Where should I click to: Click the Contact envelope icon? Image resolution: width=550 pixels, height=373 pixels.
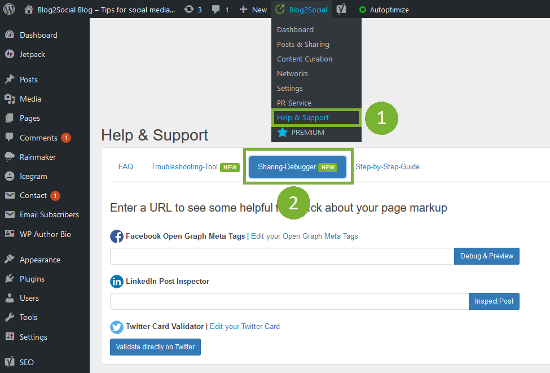click(10, 195)
